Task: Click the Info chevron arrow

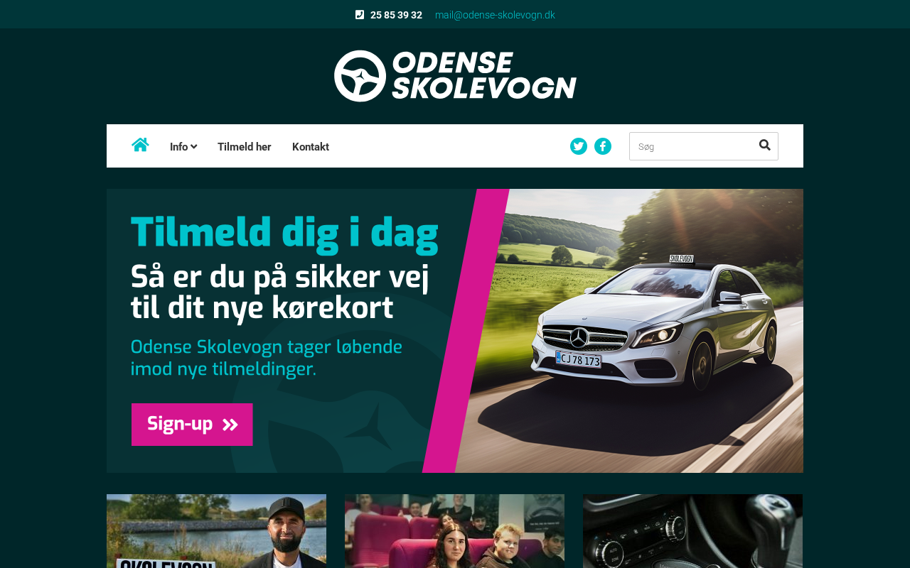Action: 194,147
